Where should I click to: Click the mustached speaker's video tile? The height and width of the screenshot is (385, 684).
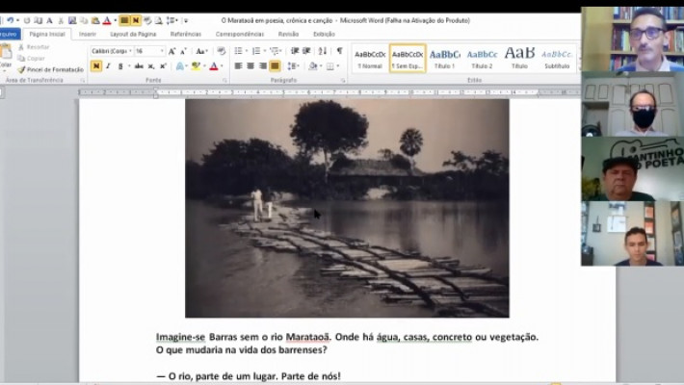click(x=633, y=39)
